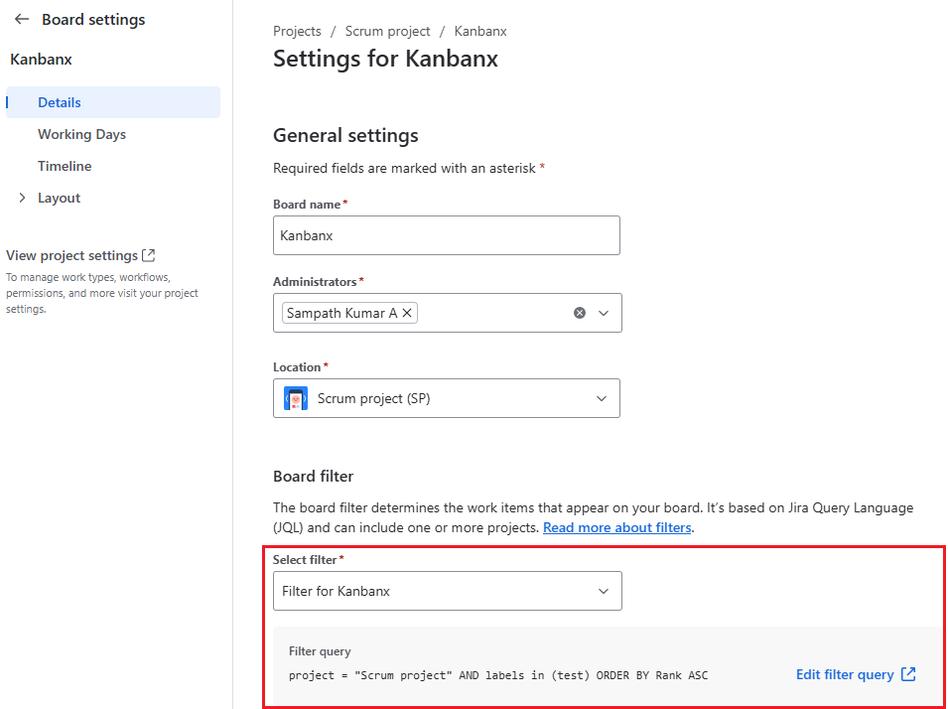Open the Read more about filters link
948x709 pixels.
coord(616,527)
